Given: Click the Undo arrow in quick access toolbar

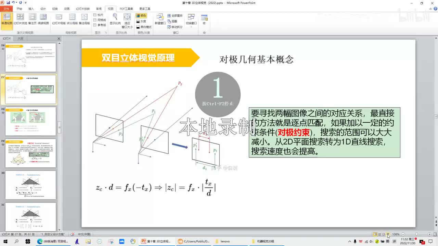Looking at the screenshot, I should (13, 3).
